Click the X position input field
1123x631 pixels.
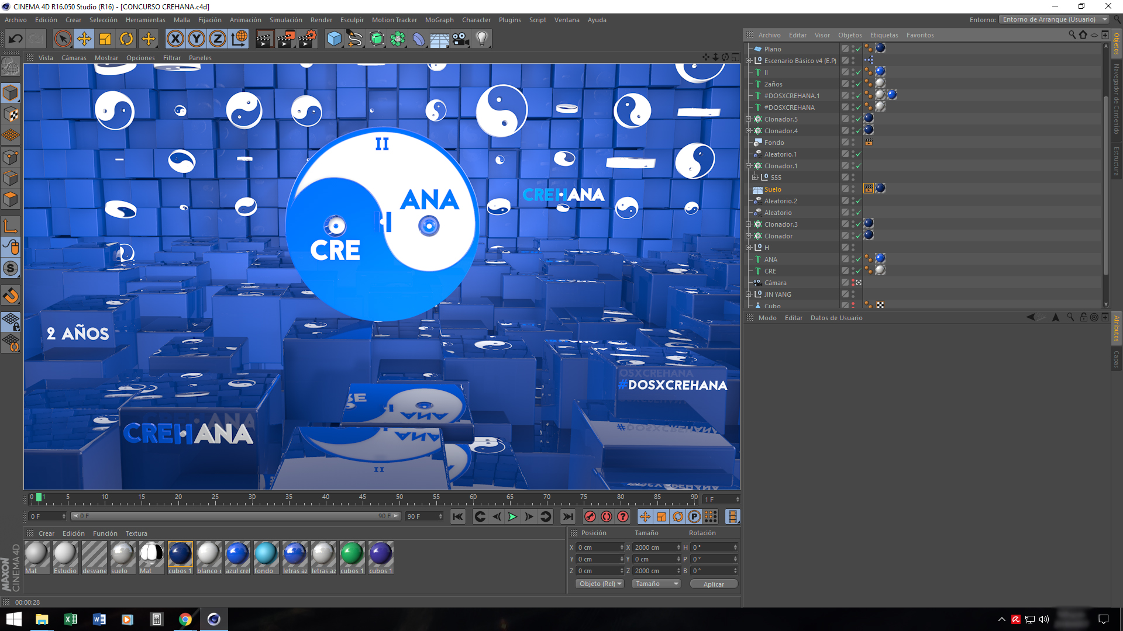point(600,547)
